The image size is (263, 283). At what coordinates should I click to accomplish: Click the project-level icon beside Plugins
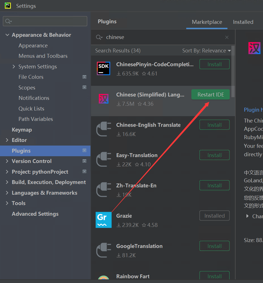click(84, 150)
